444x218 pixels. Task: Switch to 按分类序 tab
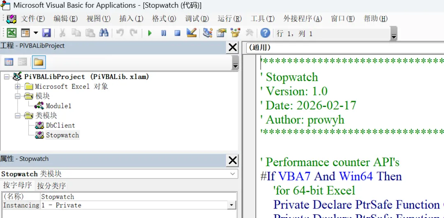[x=51, y=186]
